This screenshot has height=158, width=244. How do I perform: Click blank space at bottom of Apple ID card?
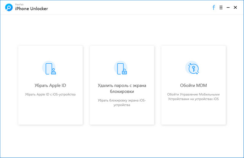50,114
